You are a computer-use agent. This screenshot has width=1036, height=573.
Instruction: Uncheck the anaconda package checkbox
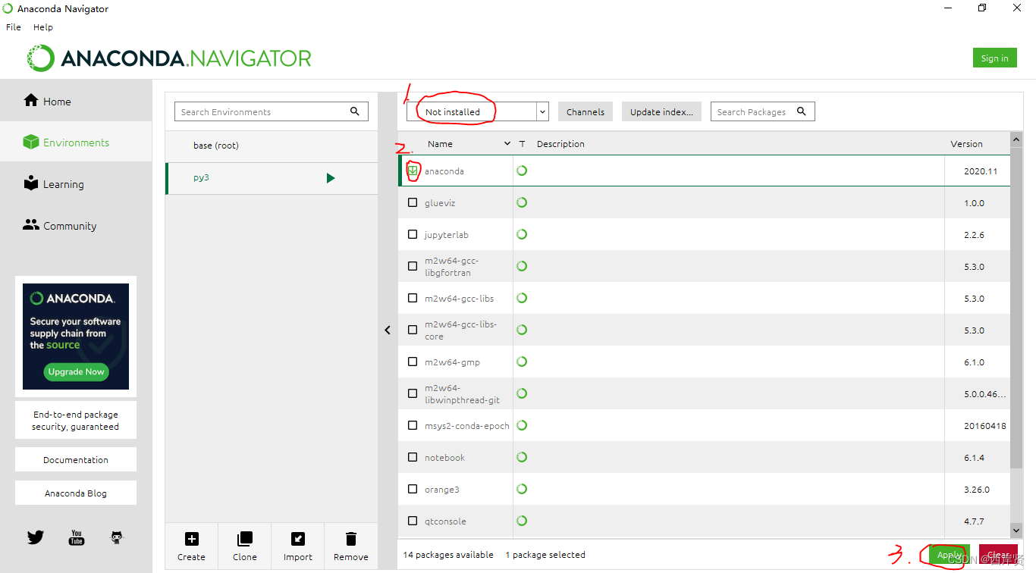(413, 171)
